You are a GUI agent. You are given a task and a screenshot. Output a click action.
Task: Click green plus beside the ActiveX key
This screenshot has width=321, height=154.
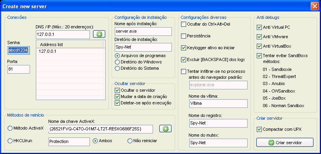[x=165, y=129]
